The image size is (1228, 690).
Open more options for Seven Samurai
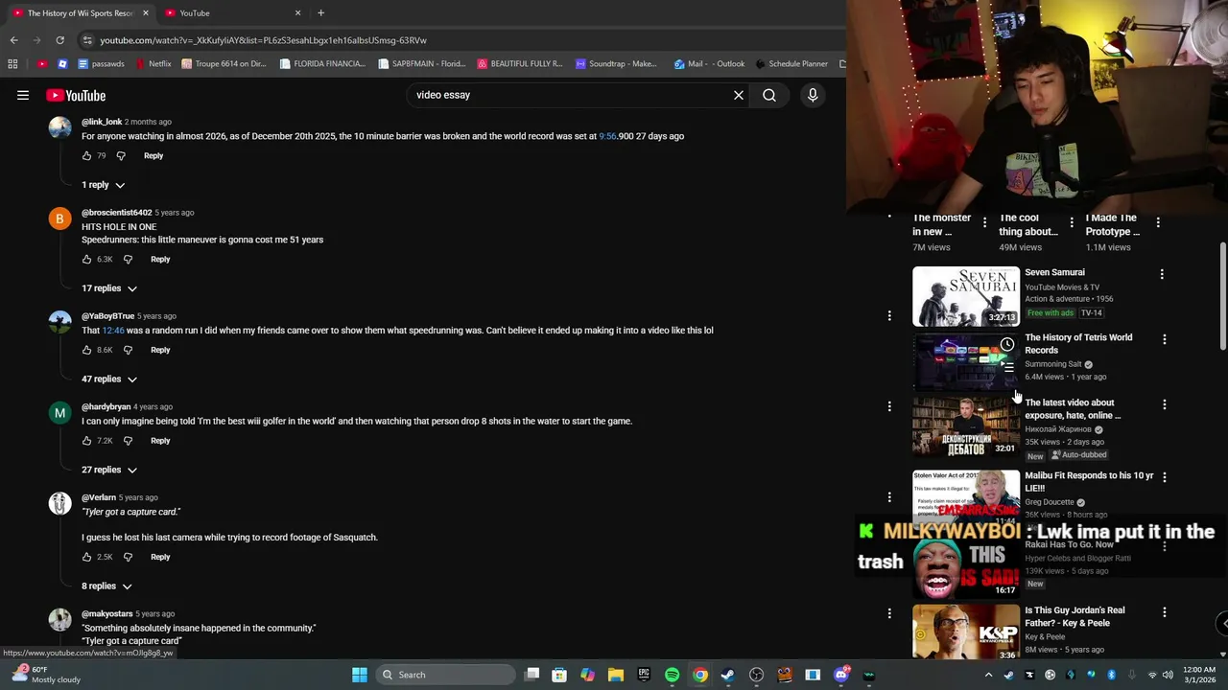(x=1162, y=274)
